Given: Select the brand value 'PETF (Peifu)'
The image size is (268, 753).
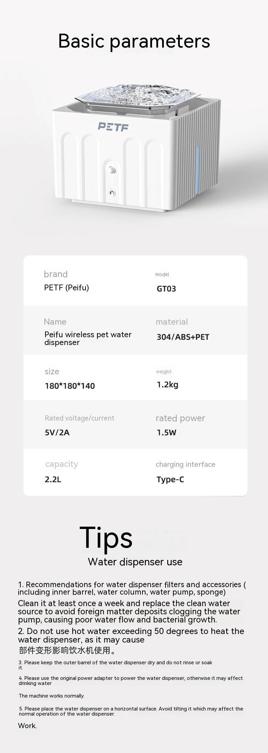Looking at the screenshot, I should tap(66, 288).
